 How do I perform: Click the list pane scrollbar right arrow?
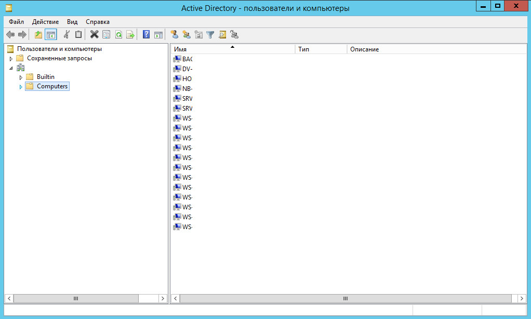coord(522,298)
